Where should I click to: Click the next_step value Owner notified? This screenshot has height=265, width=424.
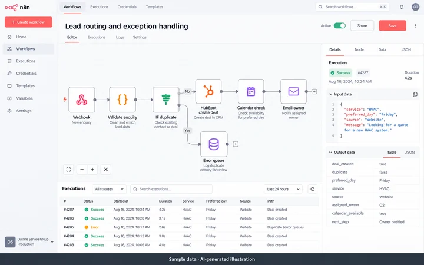pyautogui.click(x=392, y=222)
